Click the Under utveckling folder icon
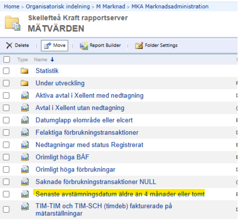 [25, 83]
